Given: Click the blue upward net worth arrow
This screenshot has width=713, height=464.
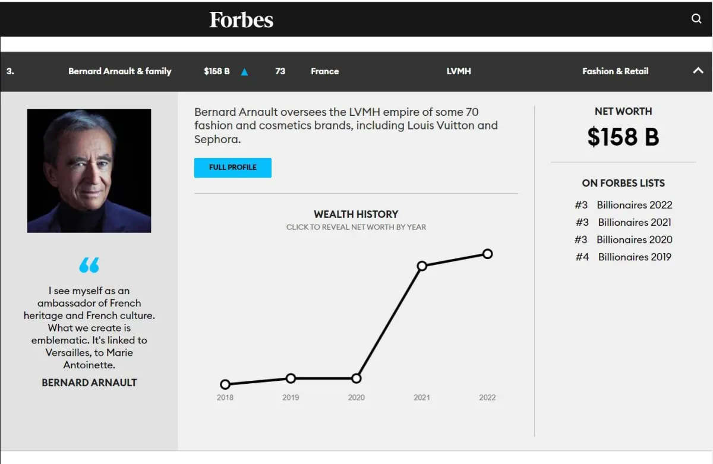Looking at the screenshot, I should pos(244,72).
